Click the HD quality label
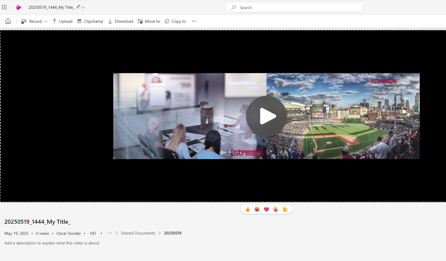Viewport: 446px width, 261px height. (x=93, y=233)
